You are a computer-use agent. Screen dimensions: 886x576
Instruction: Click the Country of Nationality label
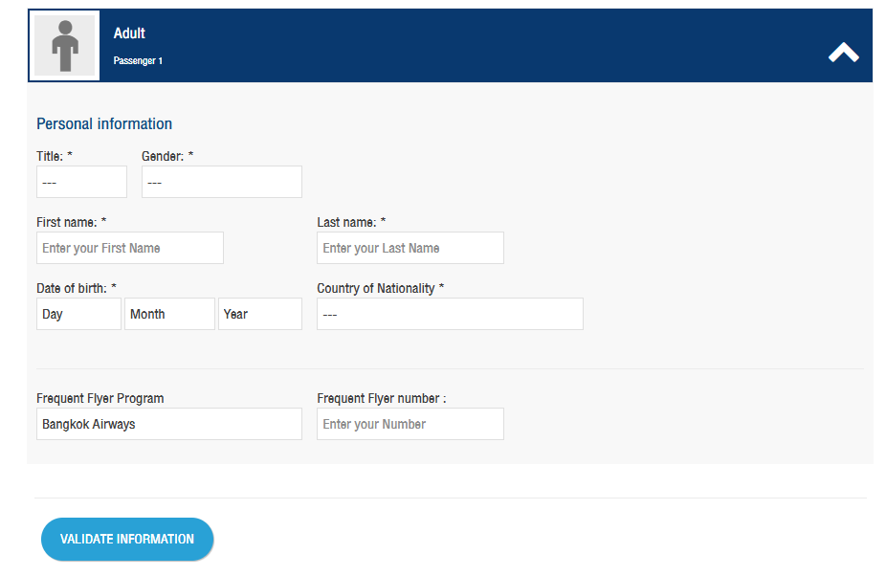click(380, 288)
